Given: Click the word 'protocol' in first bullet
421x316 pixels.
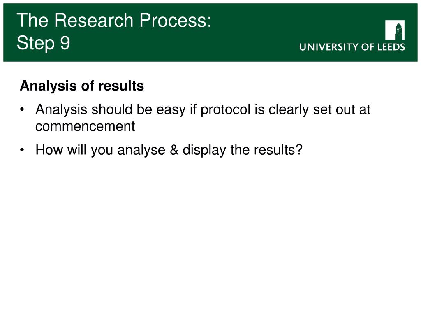Looking at the screenshot, I should tap(226, 109).
